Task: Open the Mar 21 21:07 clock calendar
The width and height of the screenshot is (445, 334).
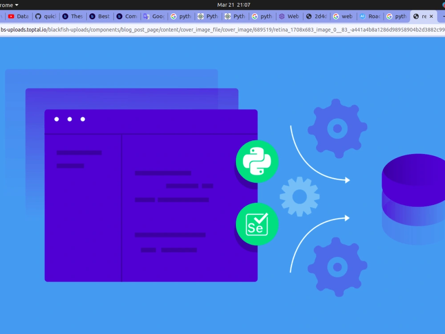Action: [234, 5]
